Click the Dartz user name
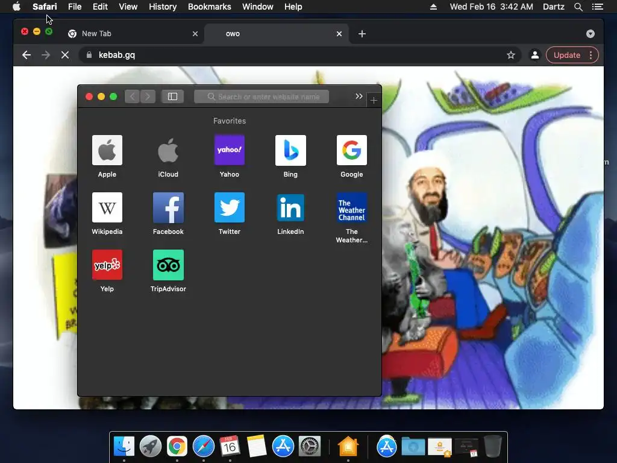The height and width of the screenshot is (463, 617). [553, 7]
